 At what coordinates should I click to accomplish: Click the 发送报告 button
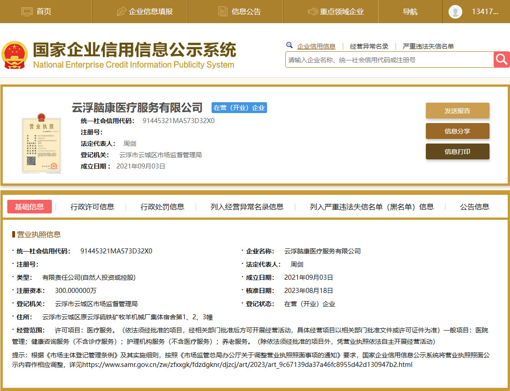click(x=457, y=110)
